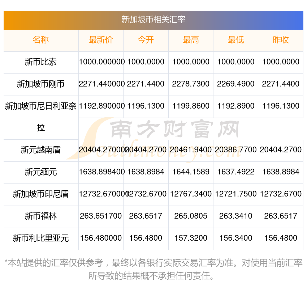
Task: Click the row name '新币利比里亚元'
Action: [41, 238]
